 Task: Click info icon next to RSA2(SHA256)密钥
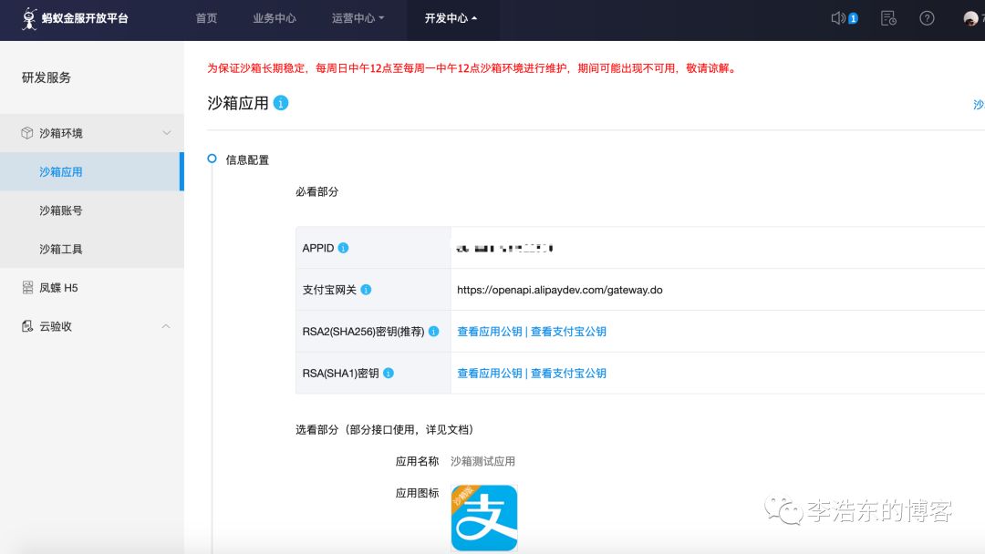click(433, 332)
